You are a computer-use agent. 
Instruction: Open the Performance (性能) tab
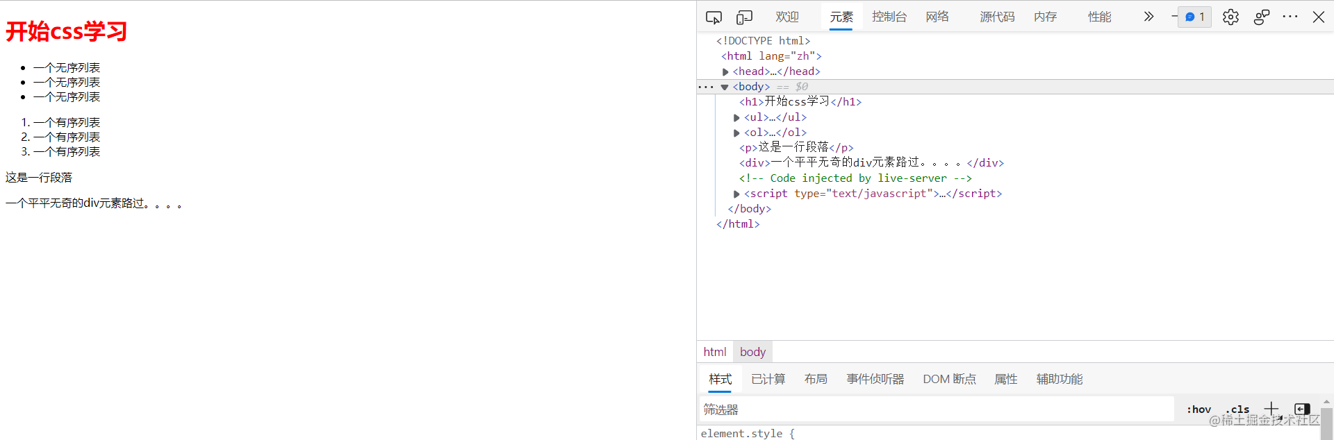(x=1099, y=17)
